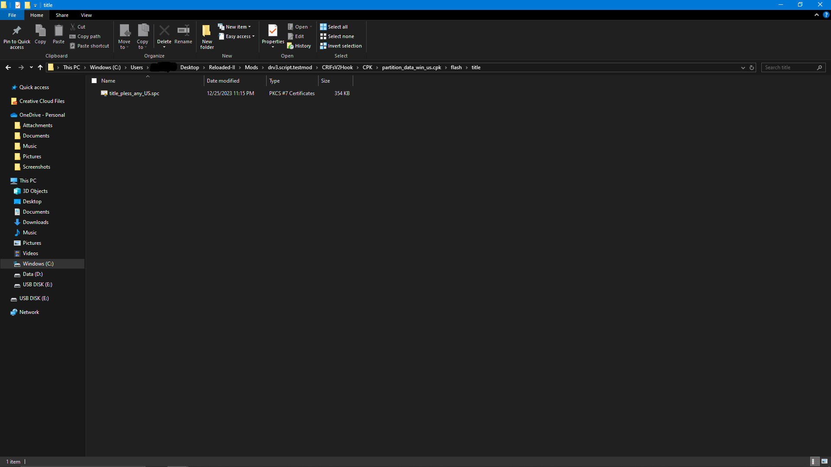This screenshot has width=831, height=467.
Task: Expand the address bar history dropdown
Action: click(743, 67)
